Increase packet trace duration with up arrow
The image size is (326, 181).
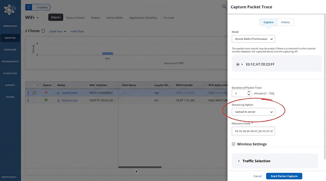click(249, 92)
